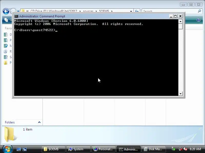Click the Explorer Back navigation button
The image size is (205, 153).
point(6,11)
